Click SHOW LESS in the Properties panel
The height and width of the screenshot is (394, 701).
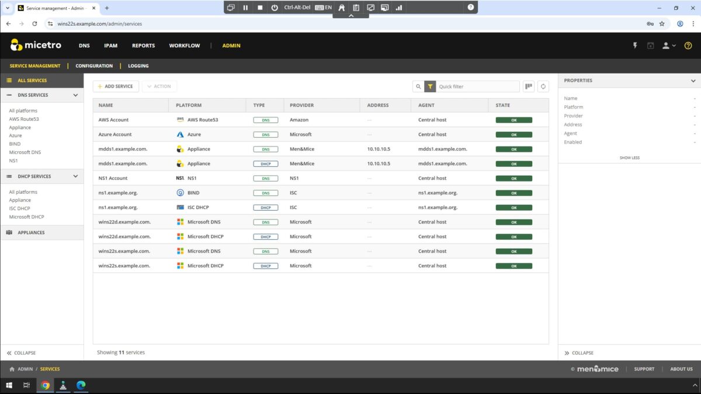click(x=629, y=158)
